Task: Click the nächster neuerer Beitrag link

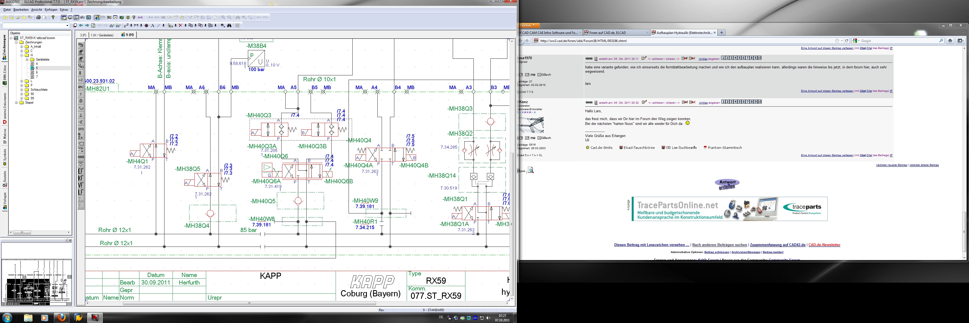Action: click(891, 165)
